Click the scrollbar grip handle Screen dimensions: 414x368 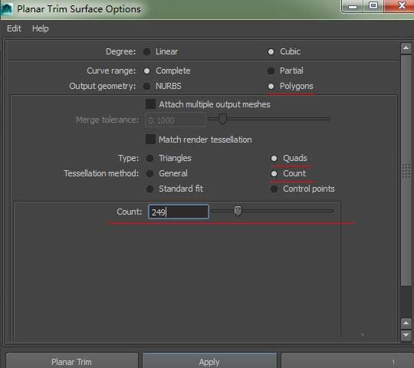coord(406,170)
